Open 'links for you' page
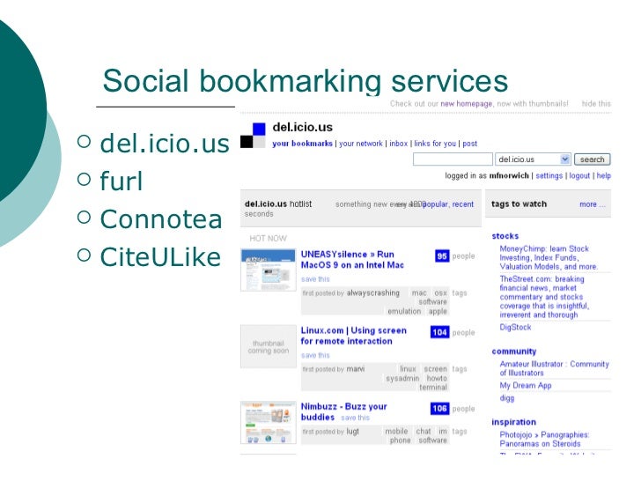Viewport: 641px width, 481px height. click(435, 144)
